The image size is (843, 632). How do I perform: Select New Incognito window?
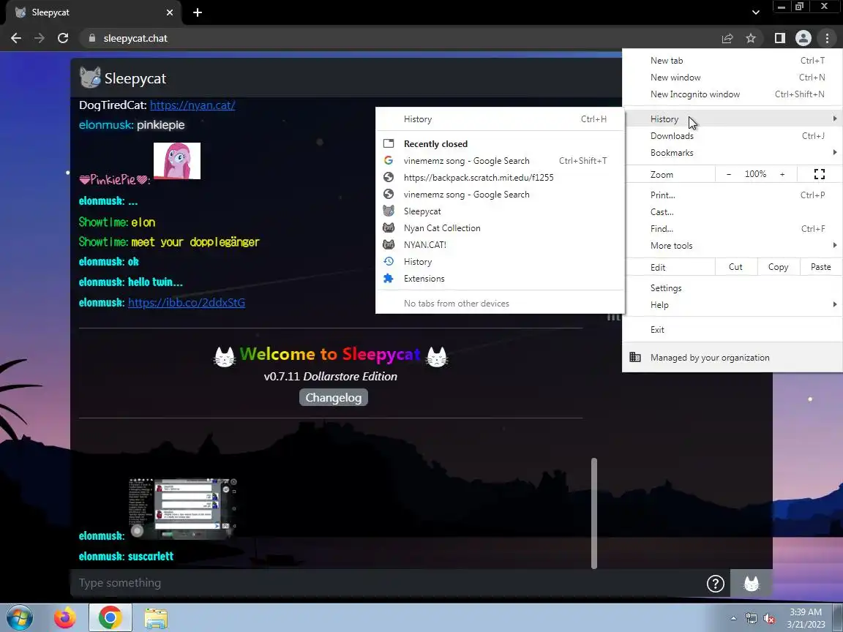click(733, 94)
